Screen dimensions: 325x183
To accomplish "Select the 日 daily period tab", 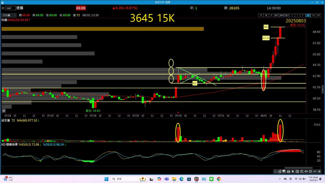I will [261, 15].
